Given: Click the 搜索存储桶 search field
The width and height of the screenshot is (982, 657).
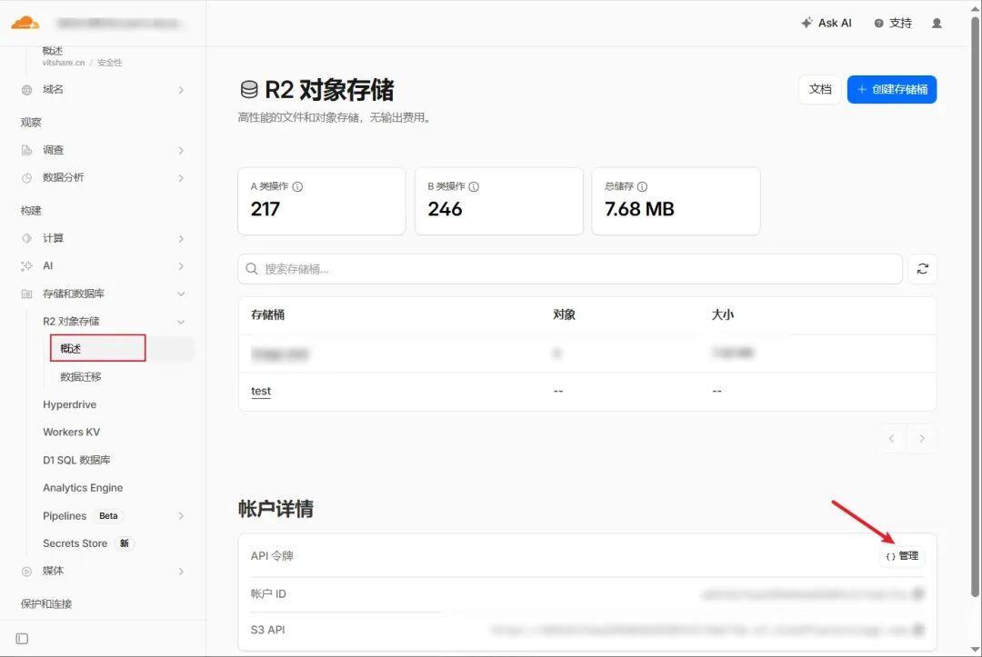Looking at the screenshot, I should tap(570, 269).
